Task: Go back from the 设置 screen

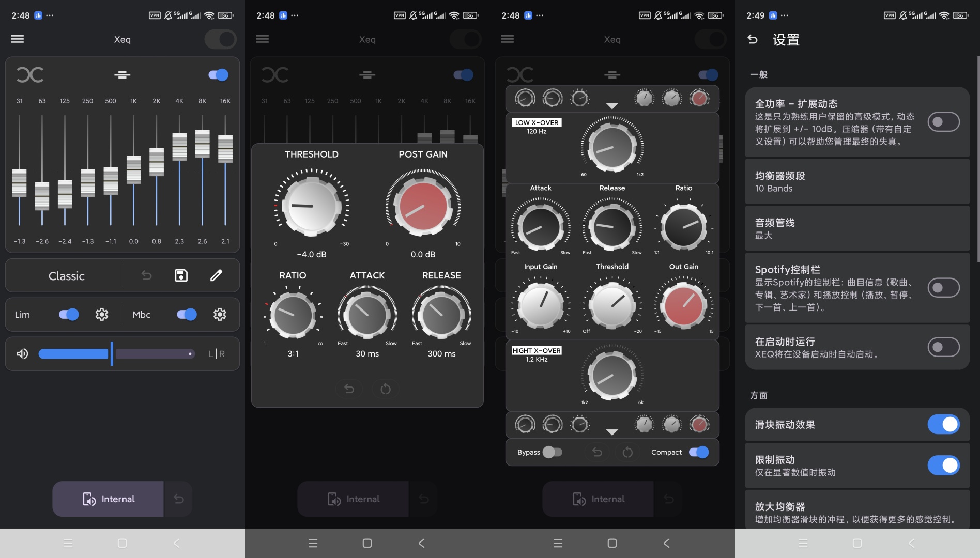Action: point(753,39)
